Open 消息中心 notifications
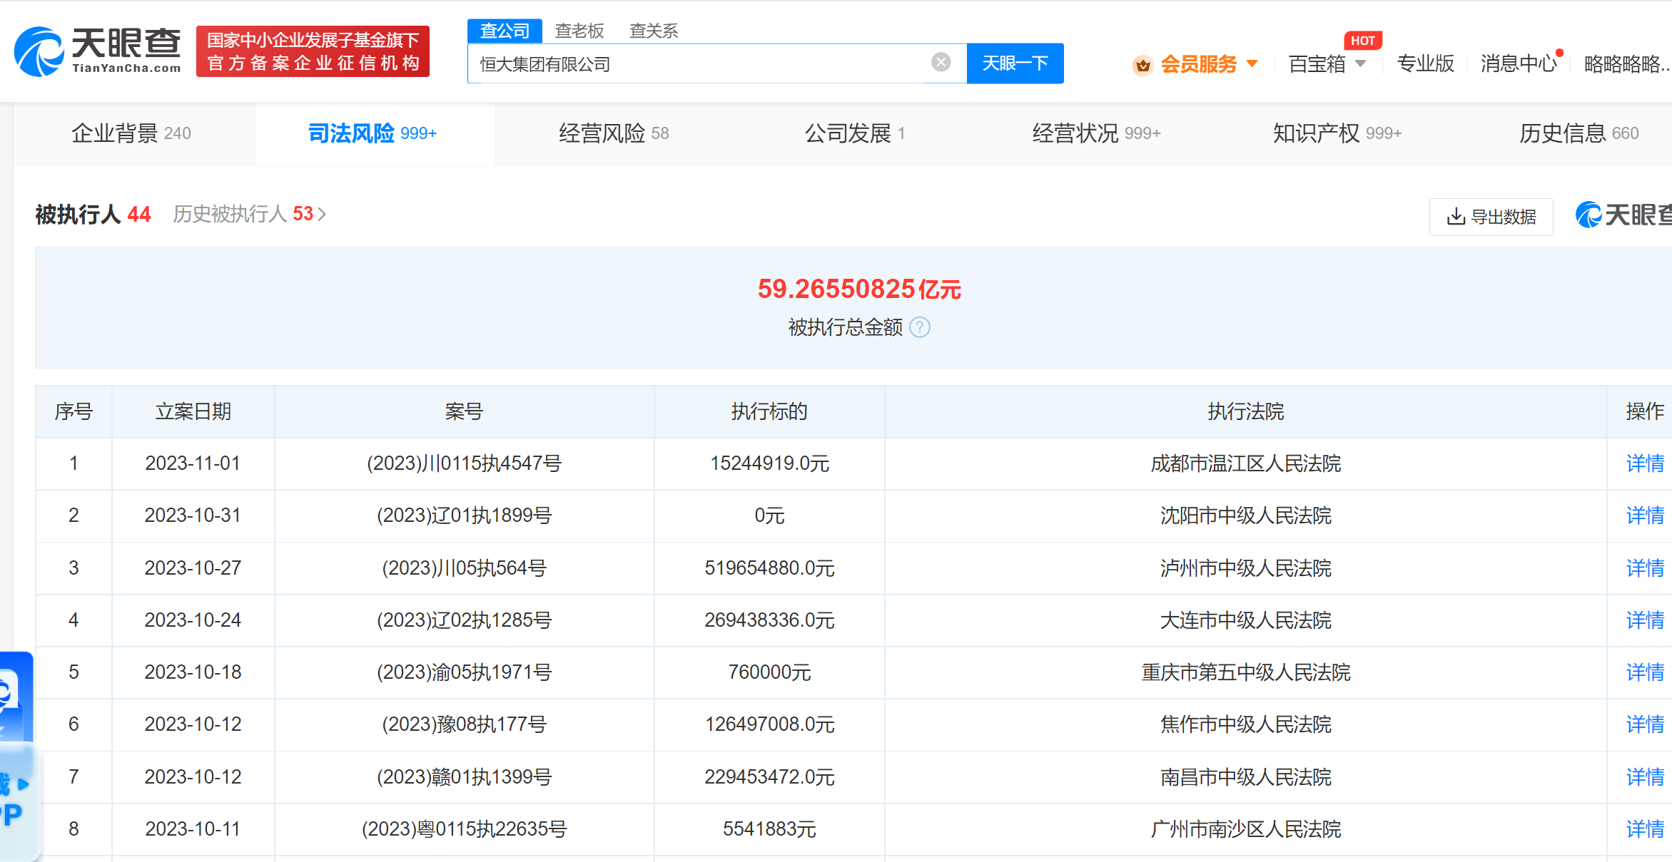1672x862 pixels. tap(1519, 63)
